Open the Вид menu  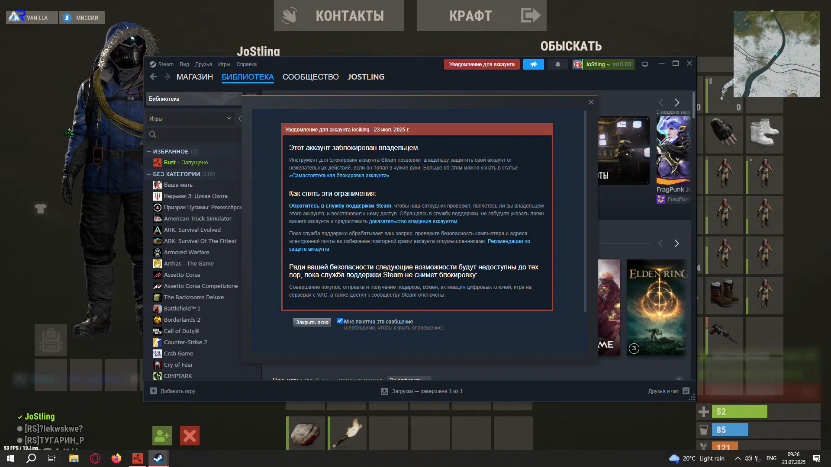(184, 64)
